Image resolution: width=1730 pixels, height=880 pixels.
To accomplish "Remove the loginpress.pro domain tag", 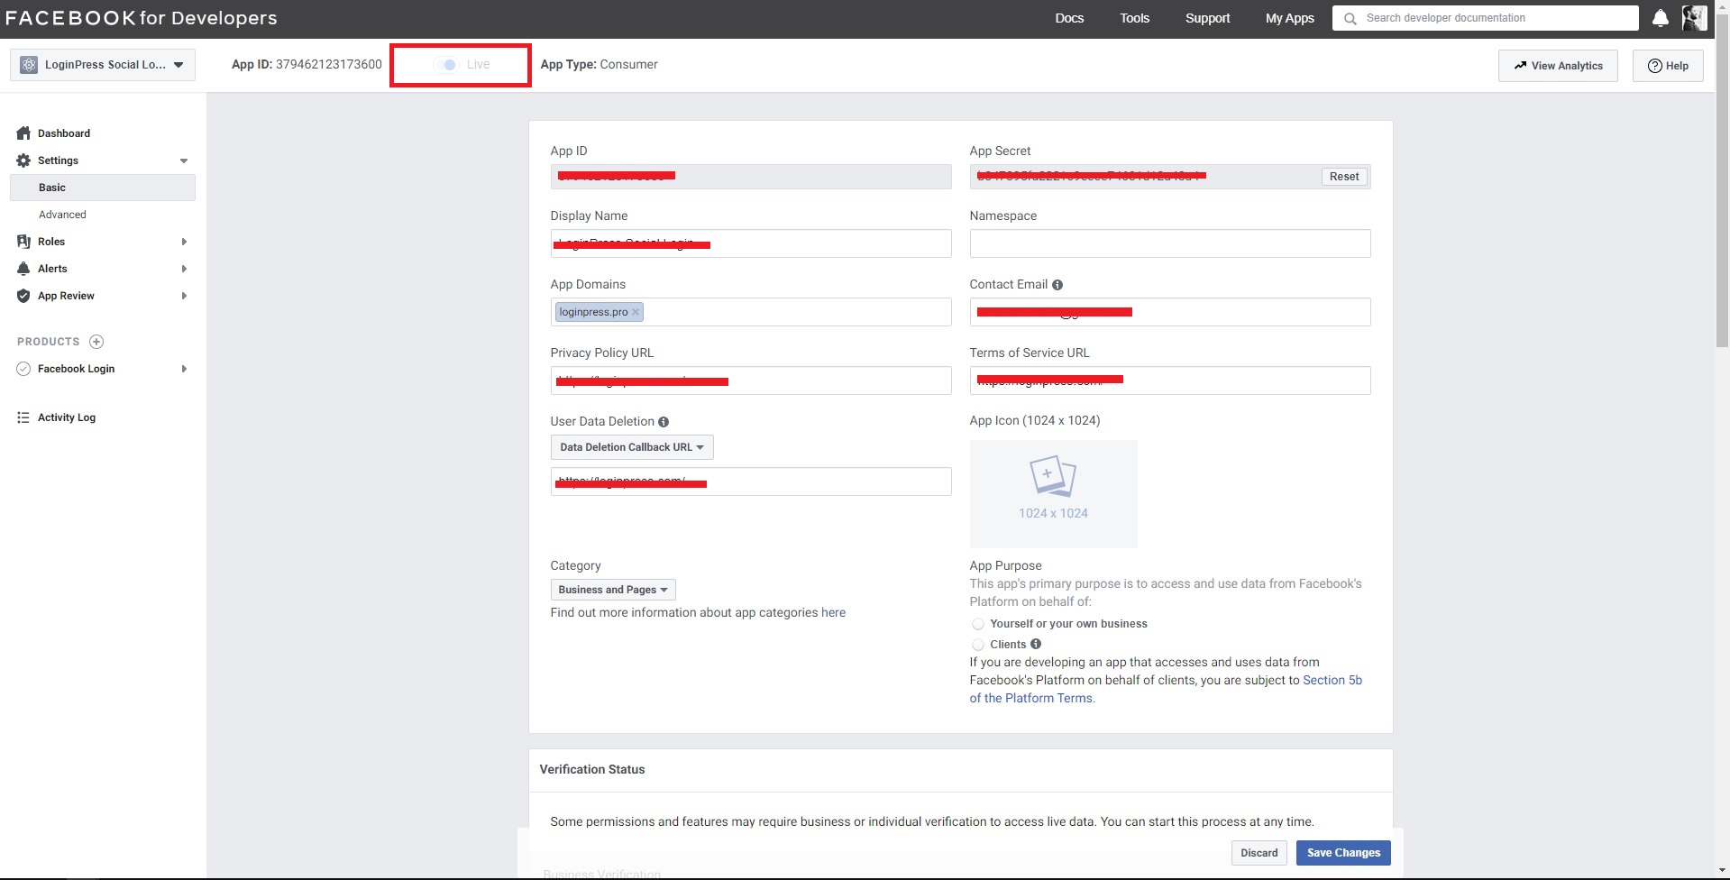I will click(x=636, y=312).
